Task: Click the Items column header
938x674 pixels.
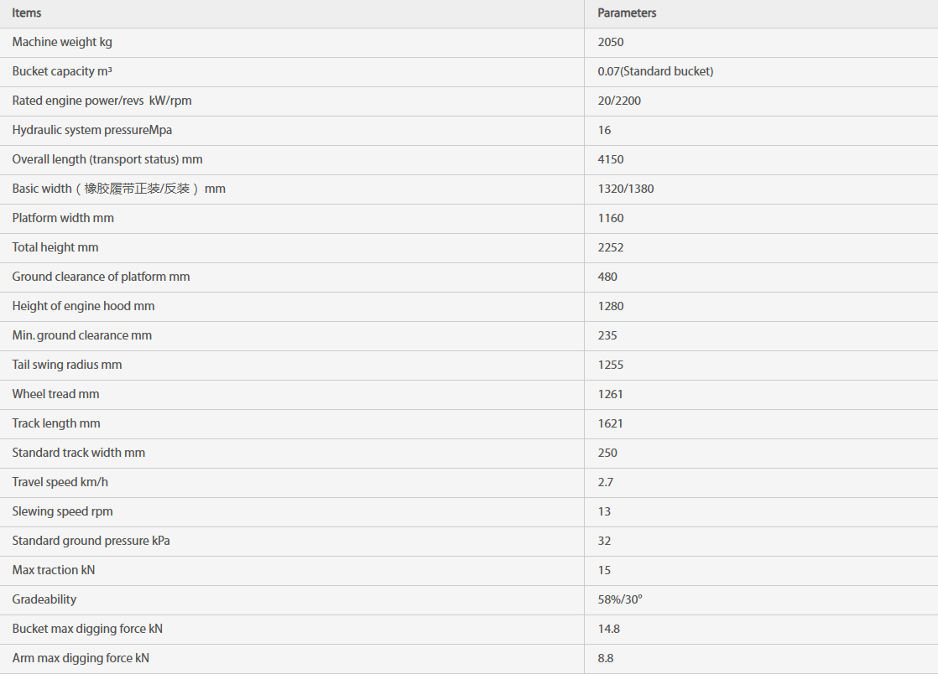Action: (27, 13)
